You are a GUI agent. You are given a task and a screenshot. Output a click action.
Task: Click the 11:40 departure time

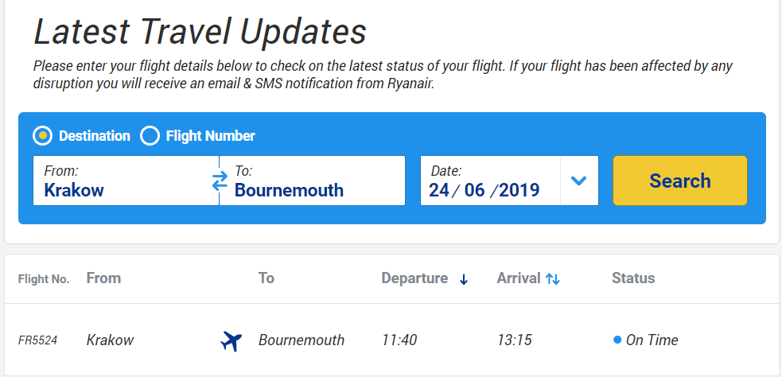coord(399,340)
